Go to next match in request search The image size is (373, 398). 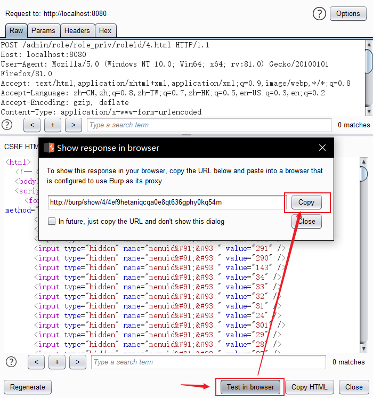click(74, 125)
